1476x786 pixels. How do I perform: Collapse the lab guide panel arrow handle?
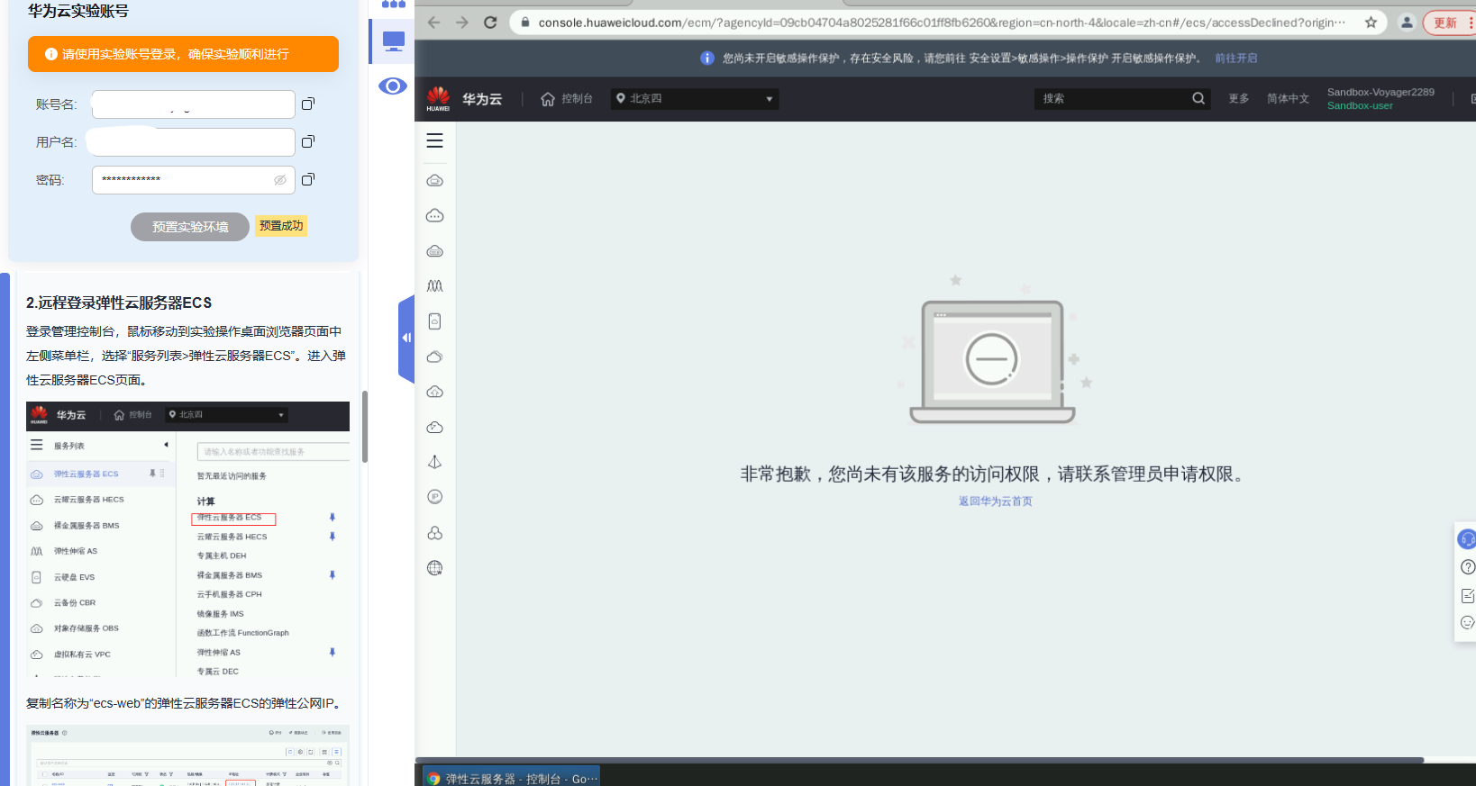coord(406,338)
